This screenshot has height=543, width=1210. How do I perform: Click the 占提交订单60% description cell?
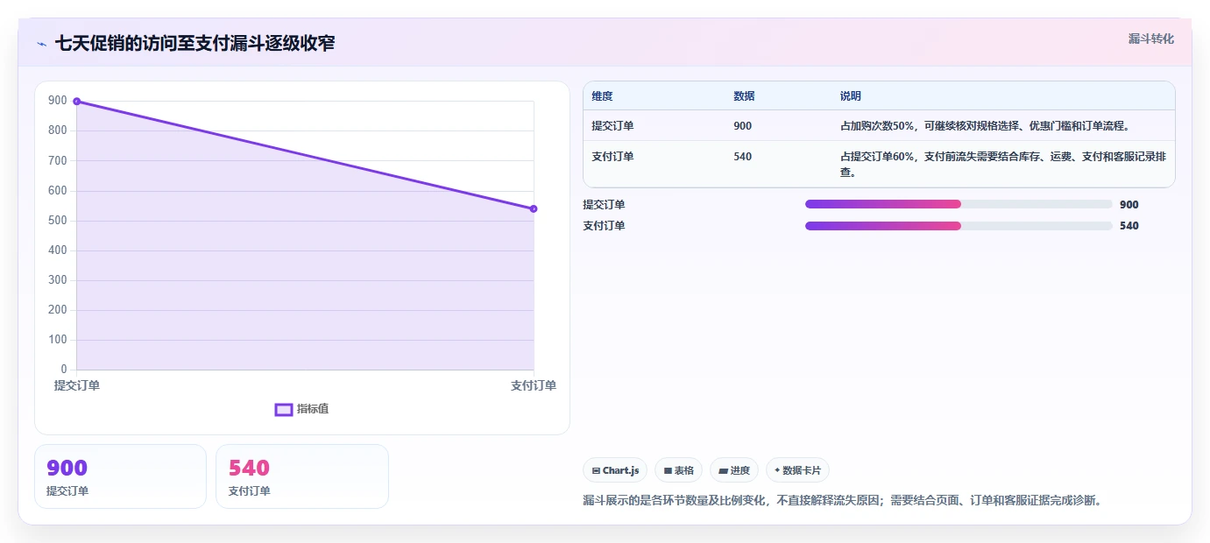[1002, 164]
